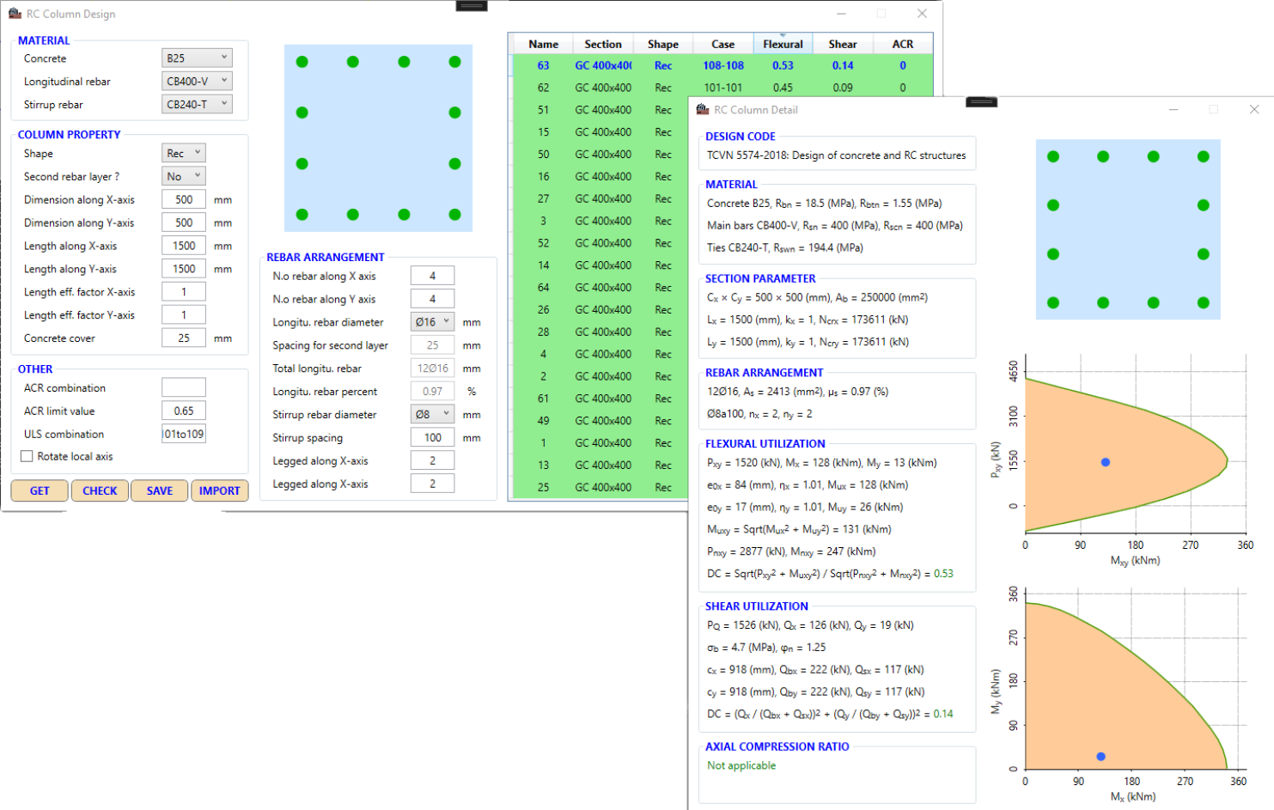Click the Dimension along Y-axis field
The width and height of the screenshot is (1274, 810).
pos(184,222)
